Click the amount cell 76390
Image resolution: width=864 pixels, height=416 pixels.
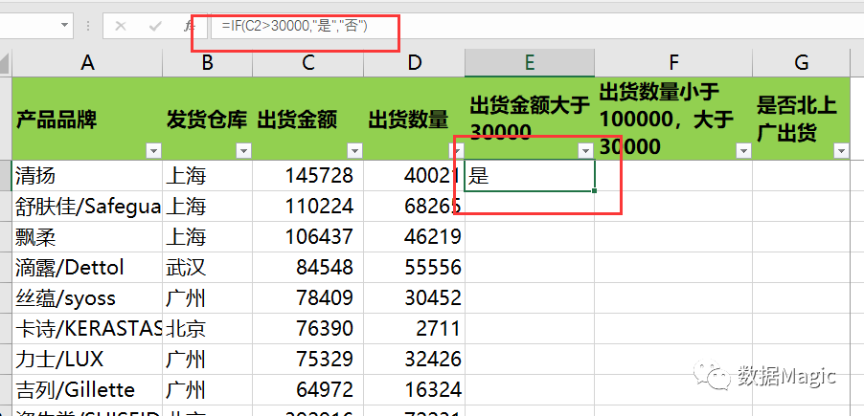pyautogui.click(x=308, y=329)
